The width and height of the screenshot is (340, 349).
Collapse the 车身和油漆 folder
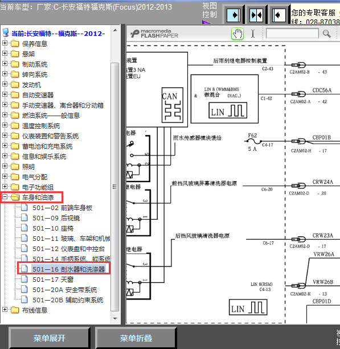tap(5, 196)
